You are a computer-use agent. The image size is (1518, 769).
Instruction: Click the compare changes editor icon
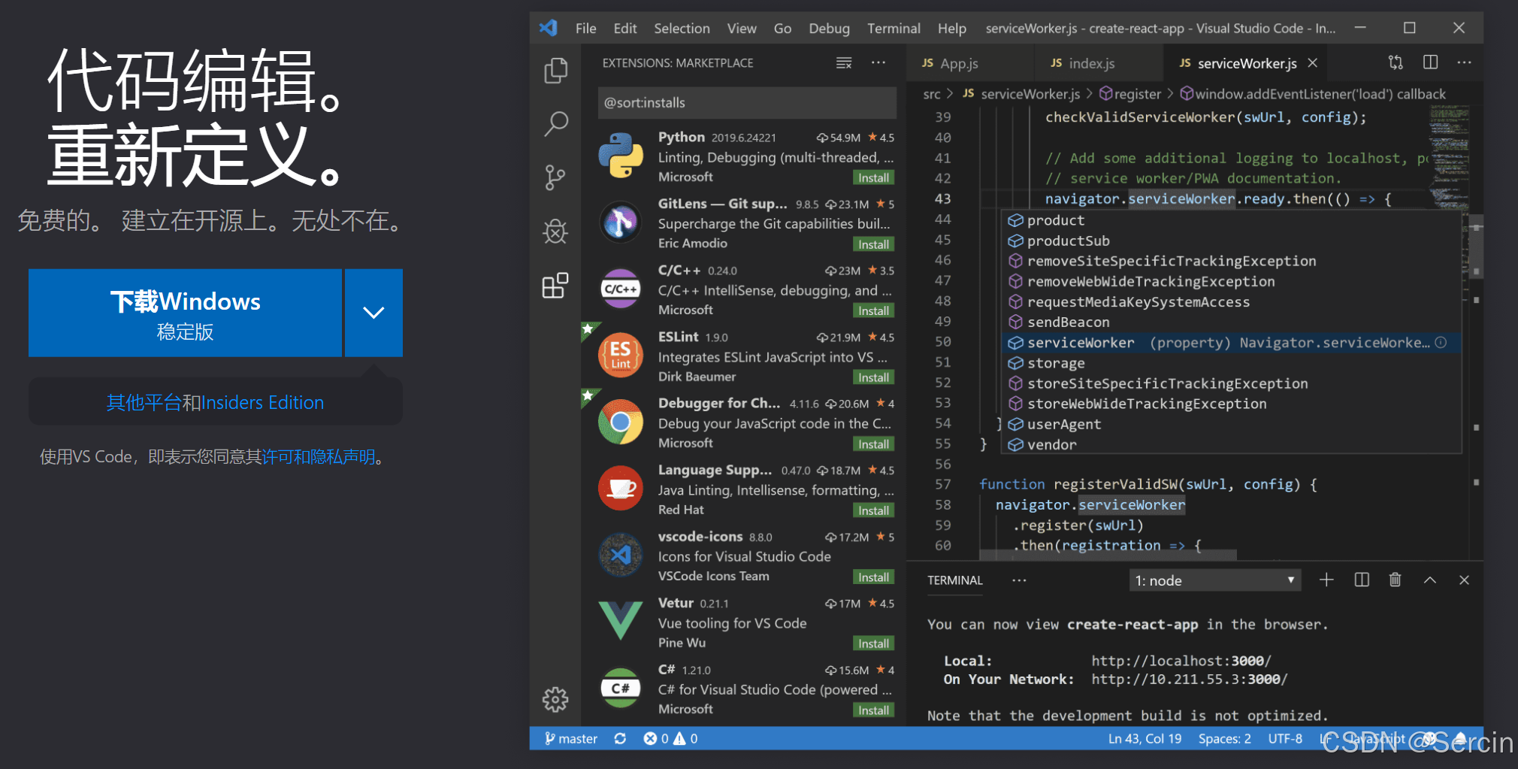pyautogui.click(x=1396, y=62)
